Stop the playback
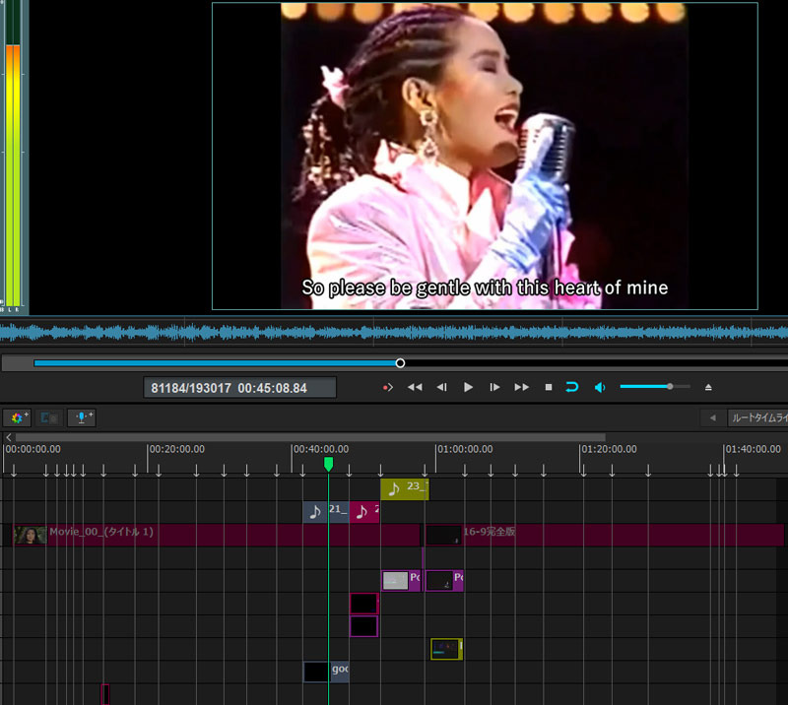The height and width of the screenshot is (705, 788). coord(549,387)
